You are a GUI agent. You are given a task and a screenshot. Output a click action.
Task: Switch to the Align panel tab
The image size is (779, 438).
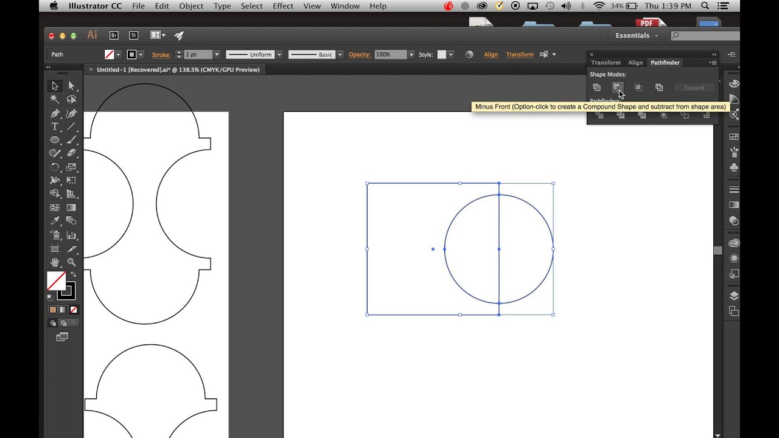pos(635,63)
